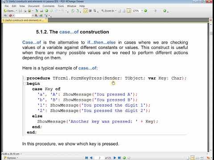
Task: Open the Tools menu
Action: [x=61, y=6]
